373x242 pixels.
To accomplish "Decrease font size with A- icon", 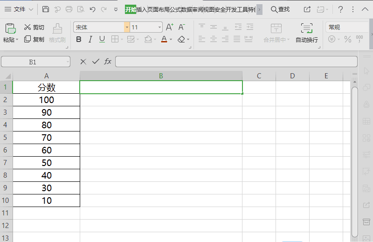I will [181, 27].
